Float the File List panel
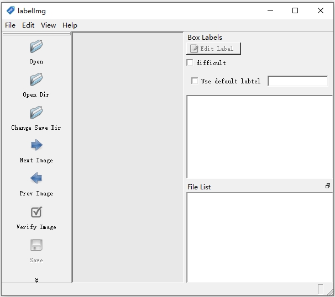Viewport: 335px width, 297px height. 327,186
